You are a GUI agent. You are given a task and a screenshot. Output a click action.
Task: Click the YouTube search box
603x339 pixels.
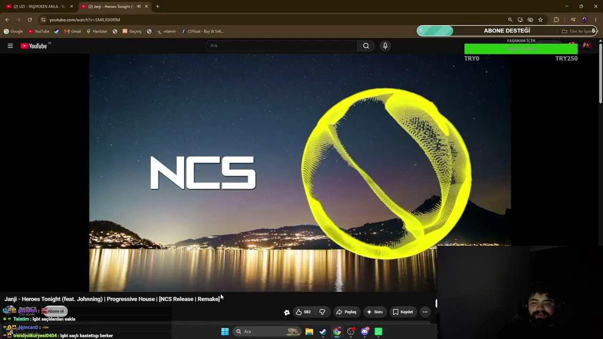(281, 46)
